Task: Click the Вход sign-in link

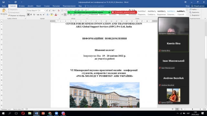Action: pyautogui.click(x=187, y=6)
